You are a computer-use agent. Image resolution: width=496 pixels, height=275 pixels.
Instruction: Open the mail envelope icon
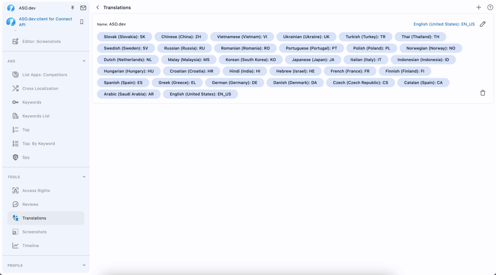click(x=83, y=8)
